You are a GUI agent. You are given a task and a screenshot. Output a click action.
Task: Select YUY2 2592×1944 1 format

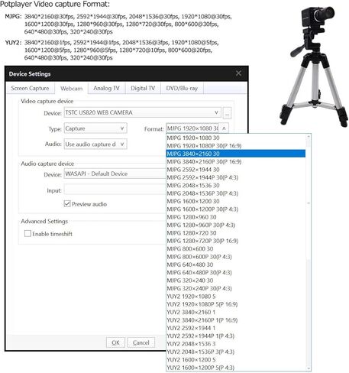click(236, 328)
